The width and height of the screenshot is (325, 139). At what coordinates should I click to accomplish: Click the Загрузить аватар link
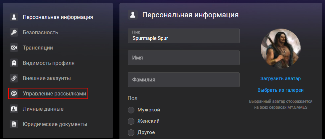click(280, 78)
